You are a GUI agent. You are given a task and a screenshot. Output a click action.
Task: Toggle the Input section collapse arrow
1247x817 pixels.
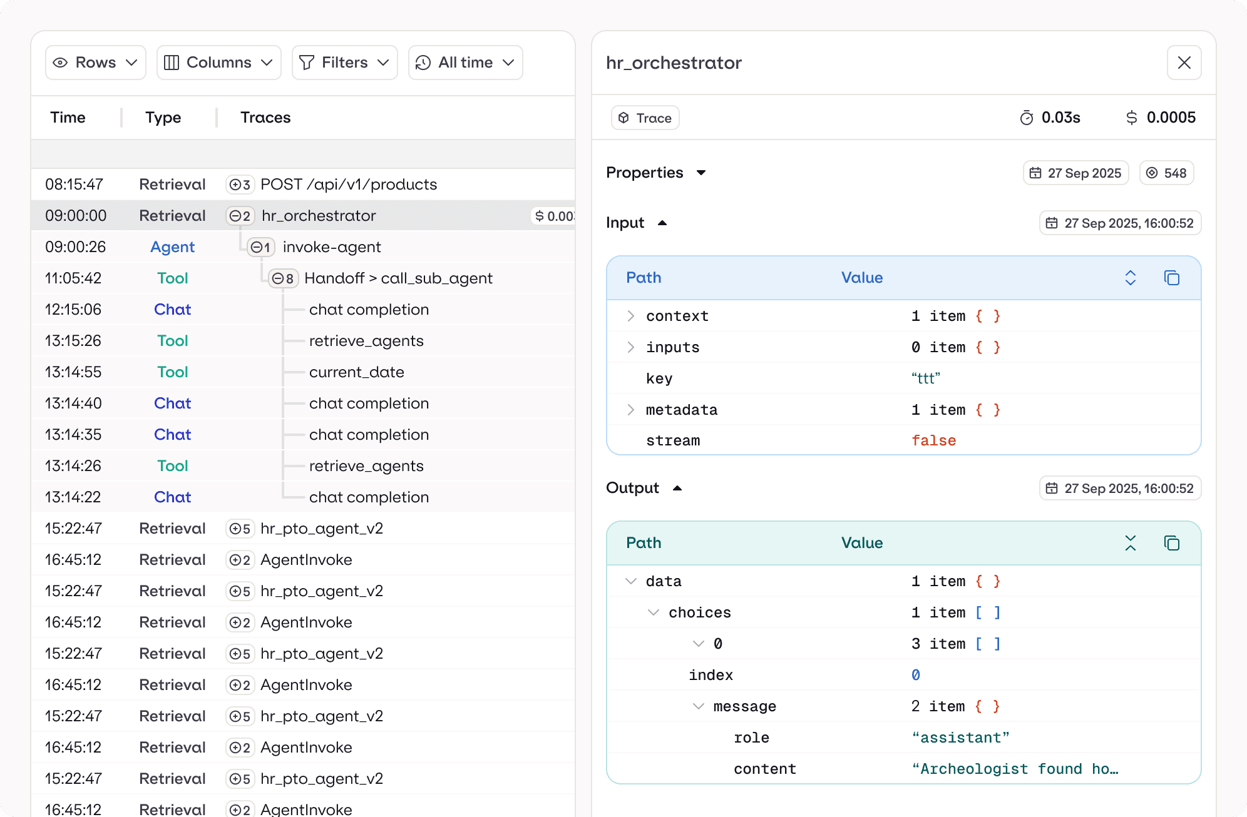tap(662, 223)
